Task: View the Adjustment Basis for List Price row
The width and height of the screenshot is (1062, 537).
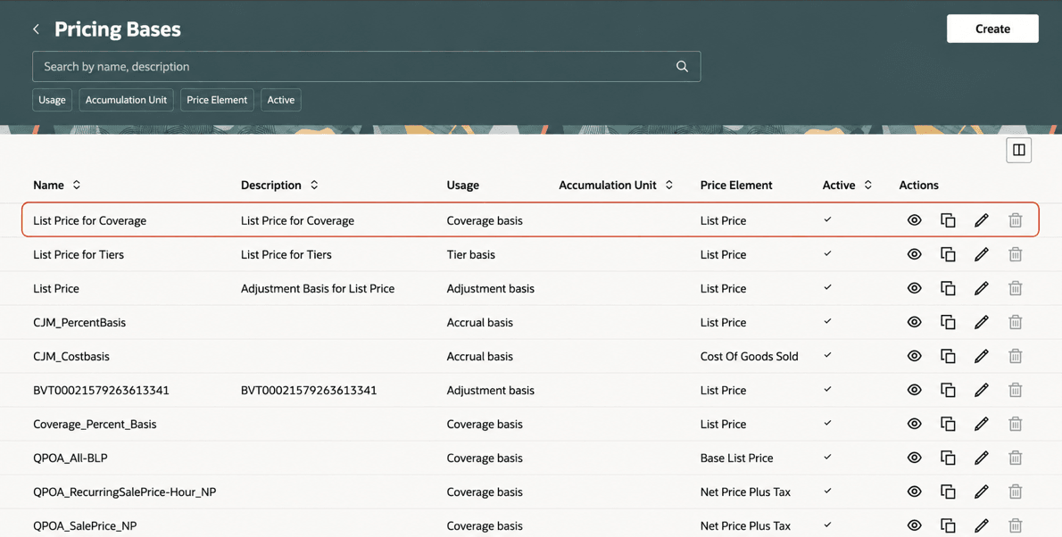Action: 915,288
